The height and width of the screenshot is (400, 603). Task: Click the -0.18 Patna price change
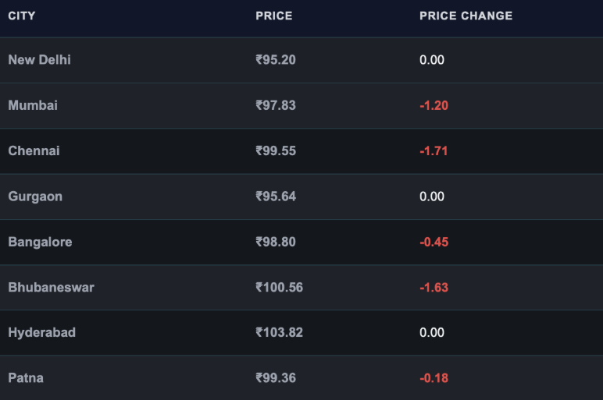[434, 378]
